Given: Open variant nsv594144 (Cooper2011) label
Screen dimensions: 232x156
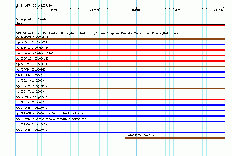Looking at the screenshot, I should [x=33, y=102].
